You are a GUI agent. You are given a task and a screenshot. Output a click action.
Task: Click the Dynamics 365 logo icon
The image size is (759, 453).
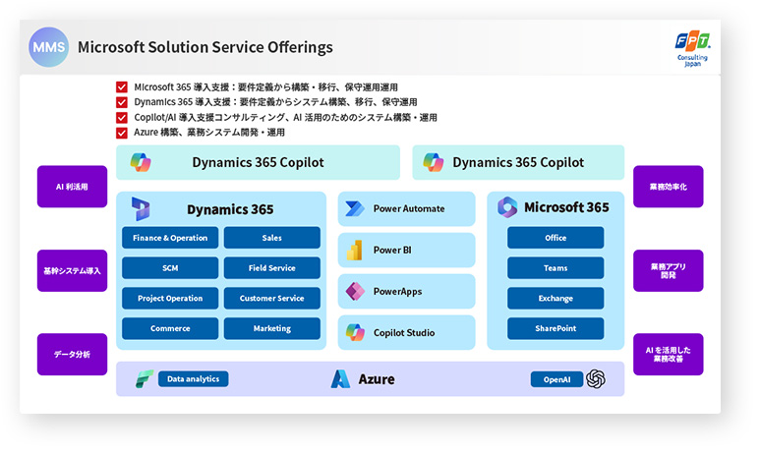[141, 208]
